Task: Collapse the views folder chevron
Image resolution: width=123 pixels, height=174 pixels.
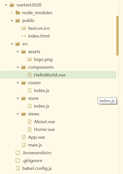Action: 18,114
